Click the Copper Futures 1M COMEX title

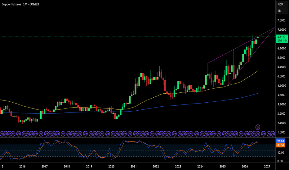point(20,4)
